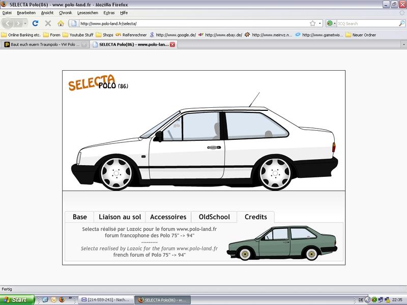The height and width of the screenshot is (305, 407).
Task: Open the Datei menu
Action: pos(7,13)
